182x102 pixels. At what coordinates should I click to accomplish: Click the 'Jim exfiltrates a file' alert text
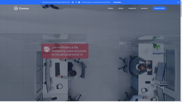tap(69, 51)
